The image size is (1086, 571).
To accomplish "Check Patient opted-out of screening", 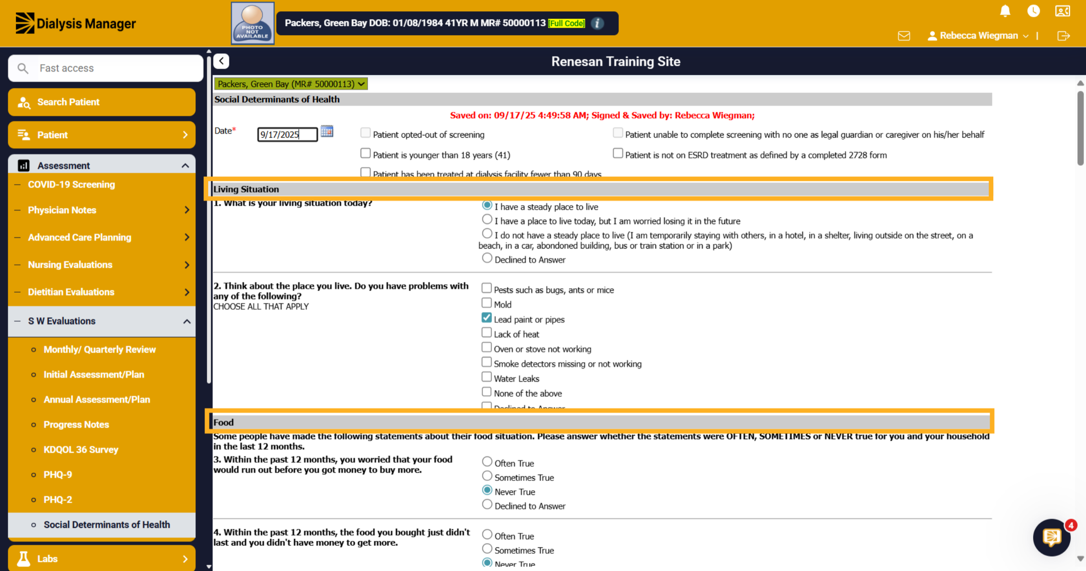I will click(365, 133).
